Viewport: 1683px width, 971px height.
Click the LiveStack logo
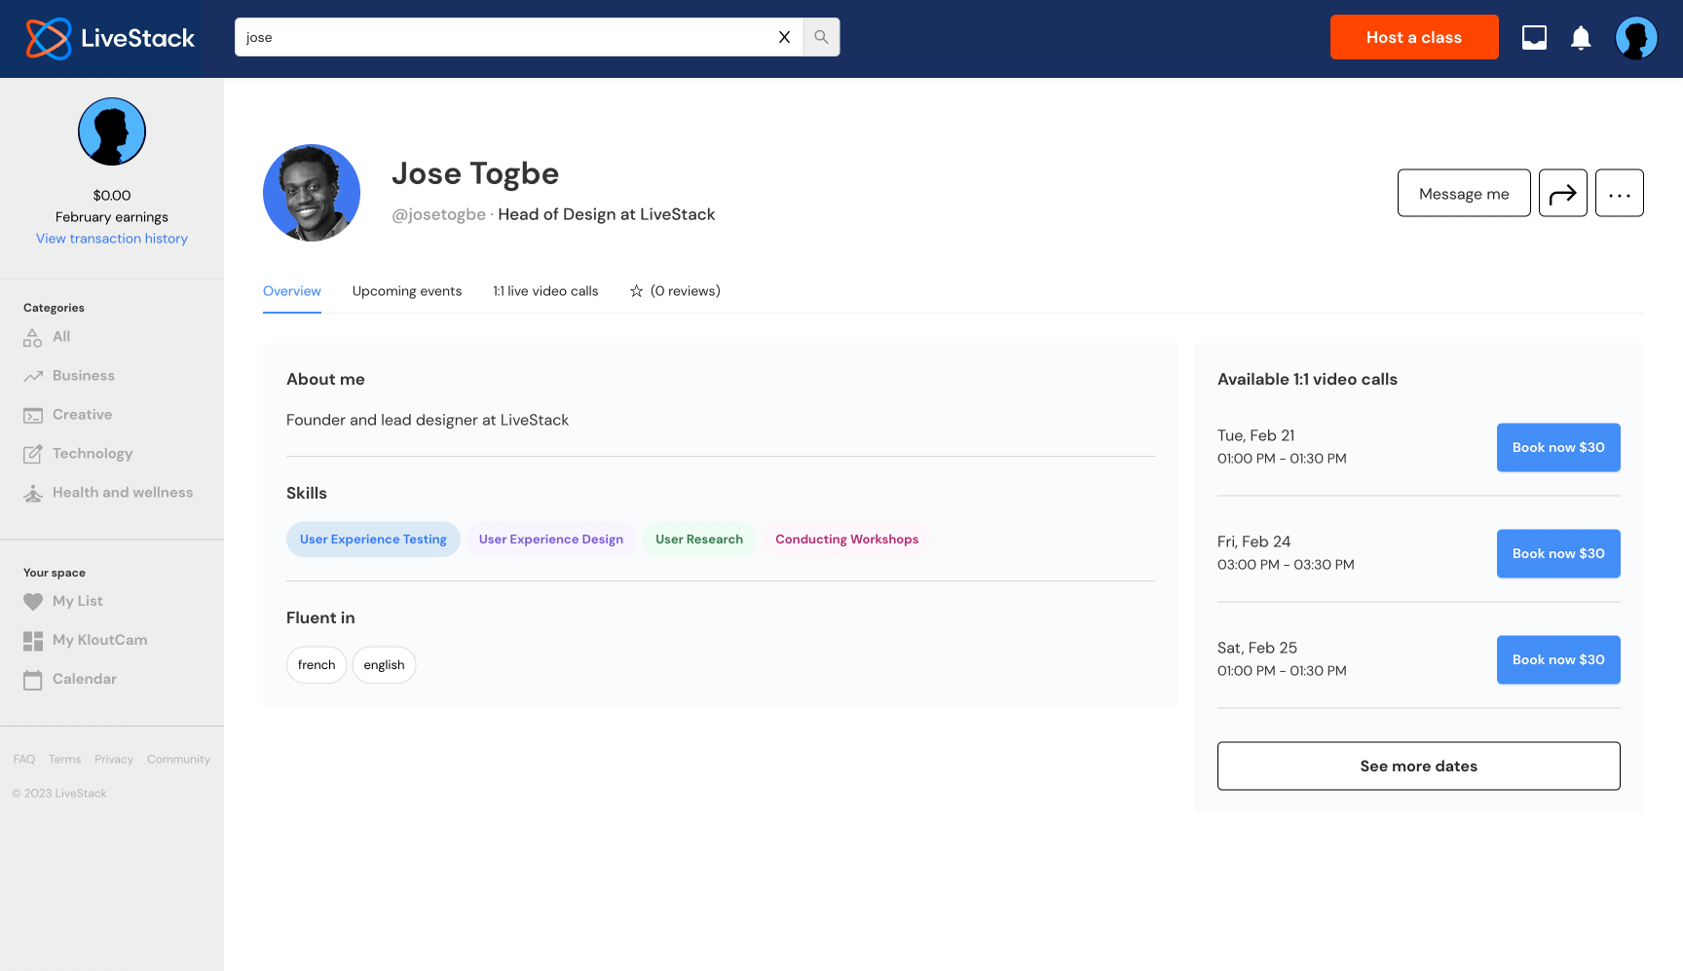[110, 38]
